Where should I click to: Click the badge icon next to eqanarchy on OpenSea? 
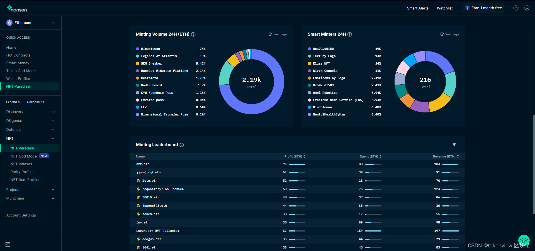(138, 189)
